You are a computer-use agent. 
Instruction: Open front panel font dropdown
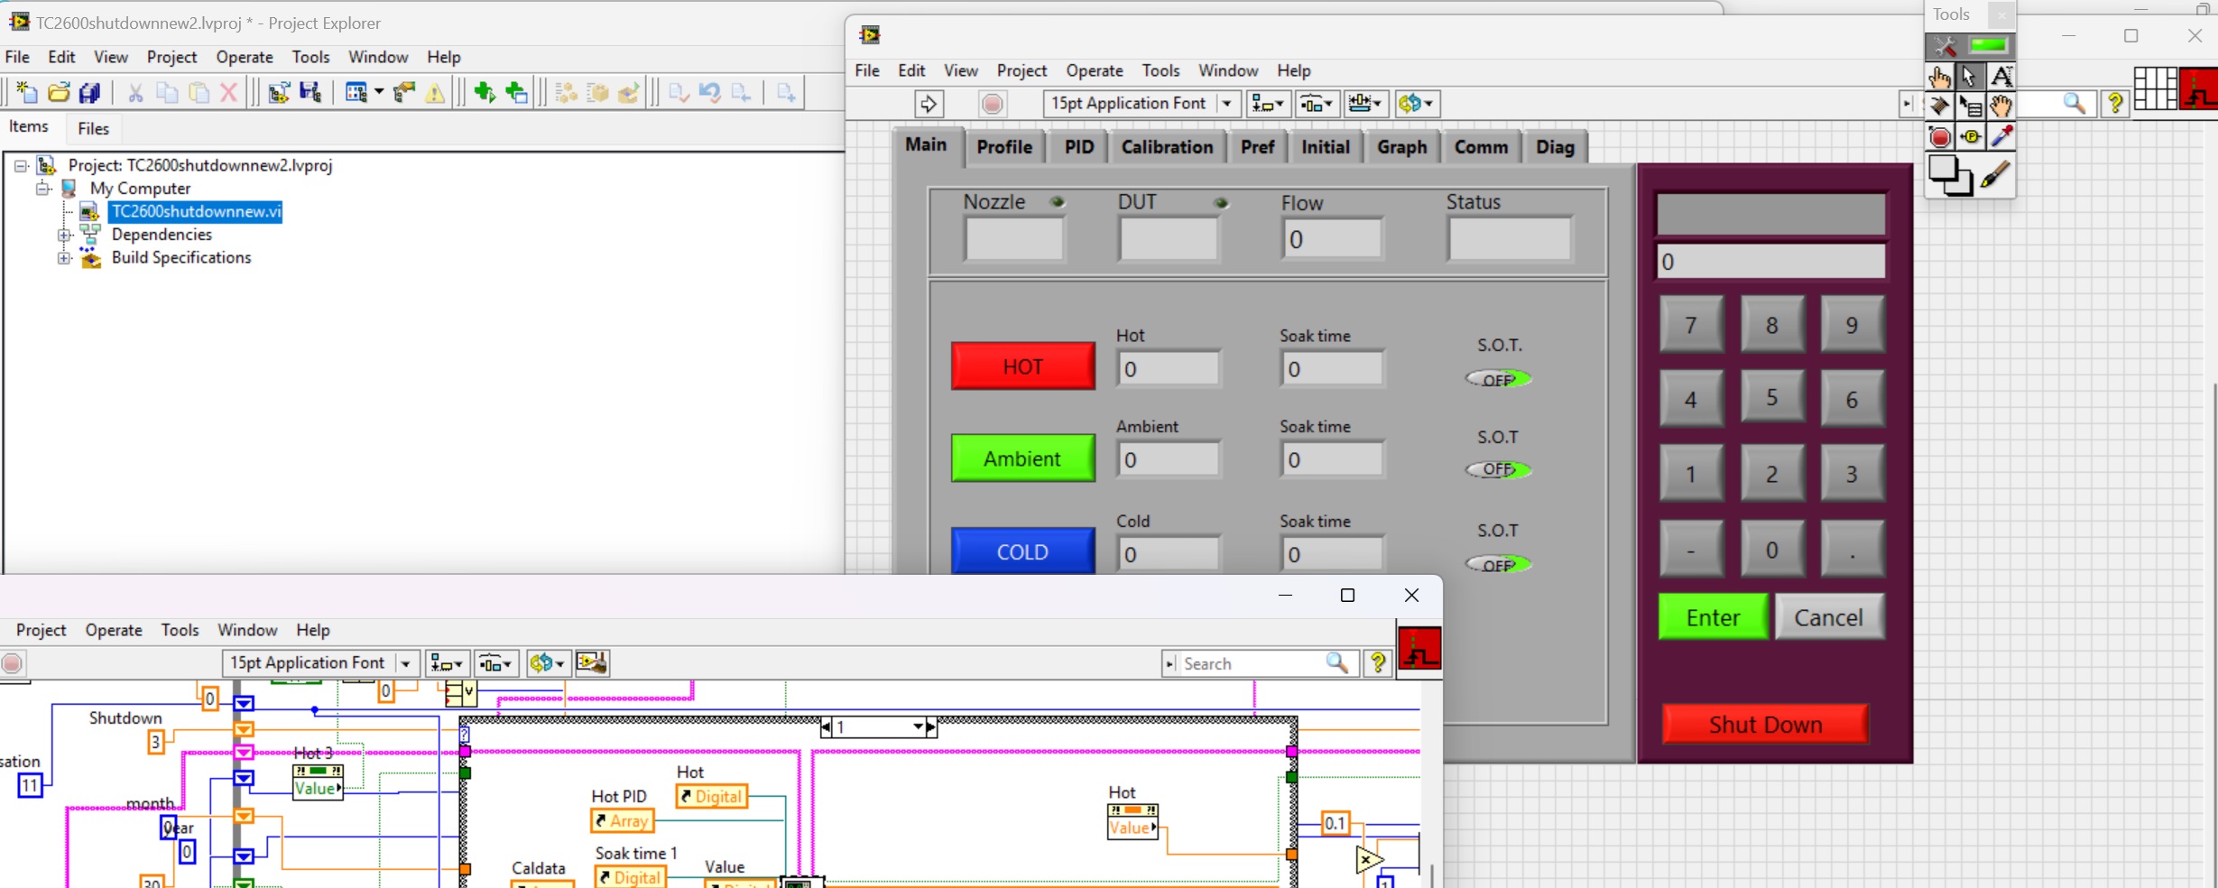point(1227,104)
